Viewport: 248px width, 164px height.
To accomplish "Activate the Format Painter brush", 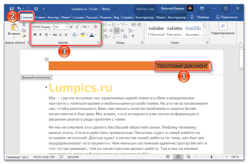I will 24,36.
